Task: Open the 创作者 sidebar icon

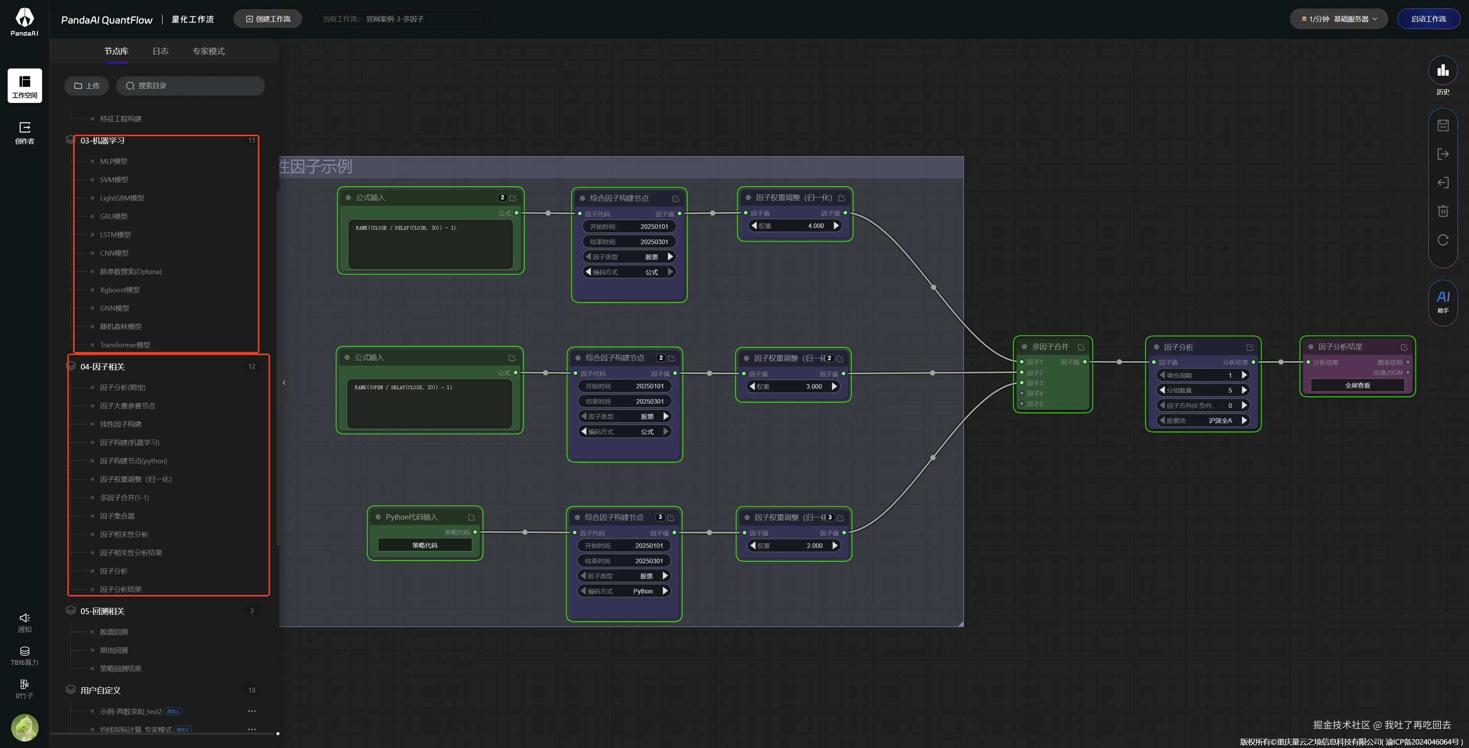Action: tap(24, 132)
